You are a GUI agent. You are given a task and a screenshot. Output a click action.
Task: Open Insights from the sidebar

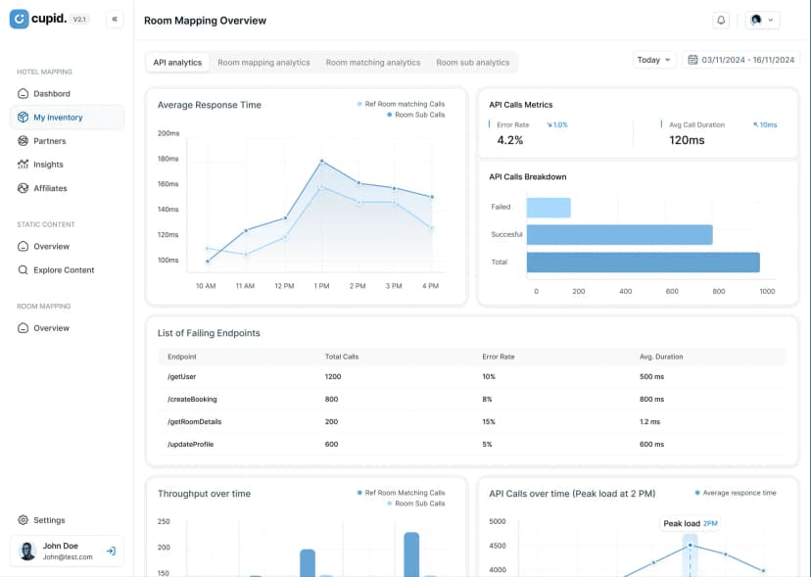48,165
